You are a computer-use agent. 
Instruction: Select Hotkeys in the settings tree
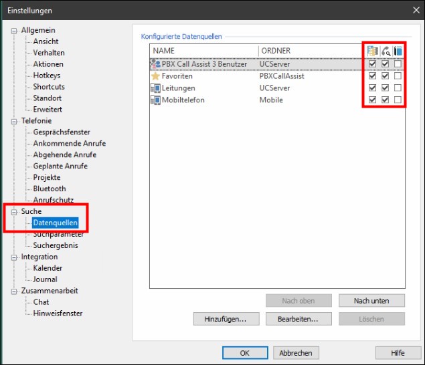coord(47,76)
